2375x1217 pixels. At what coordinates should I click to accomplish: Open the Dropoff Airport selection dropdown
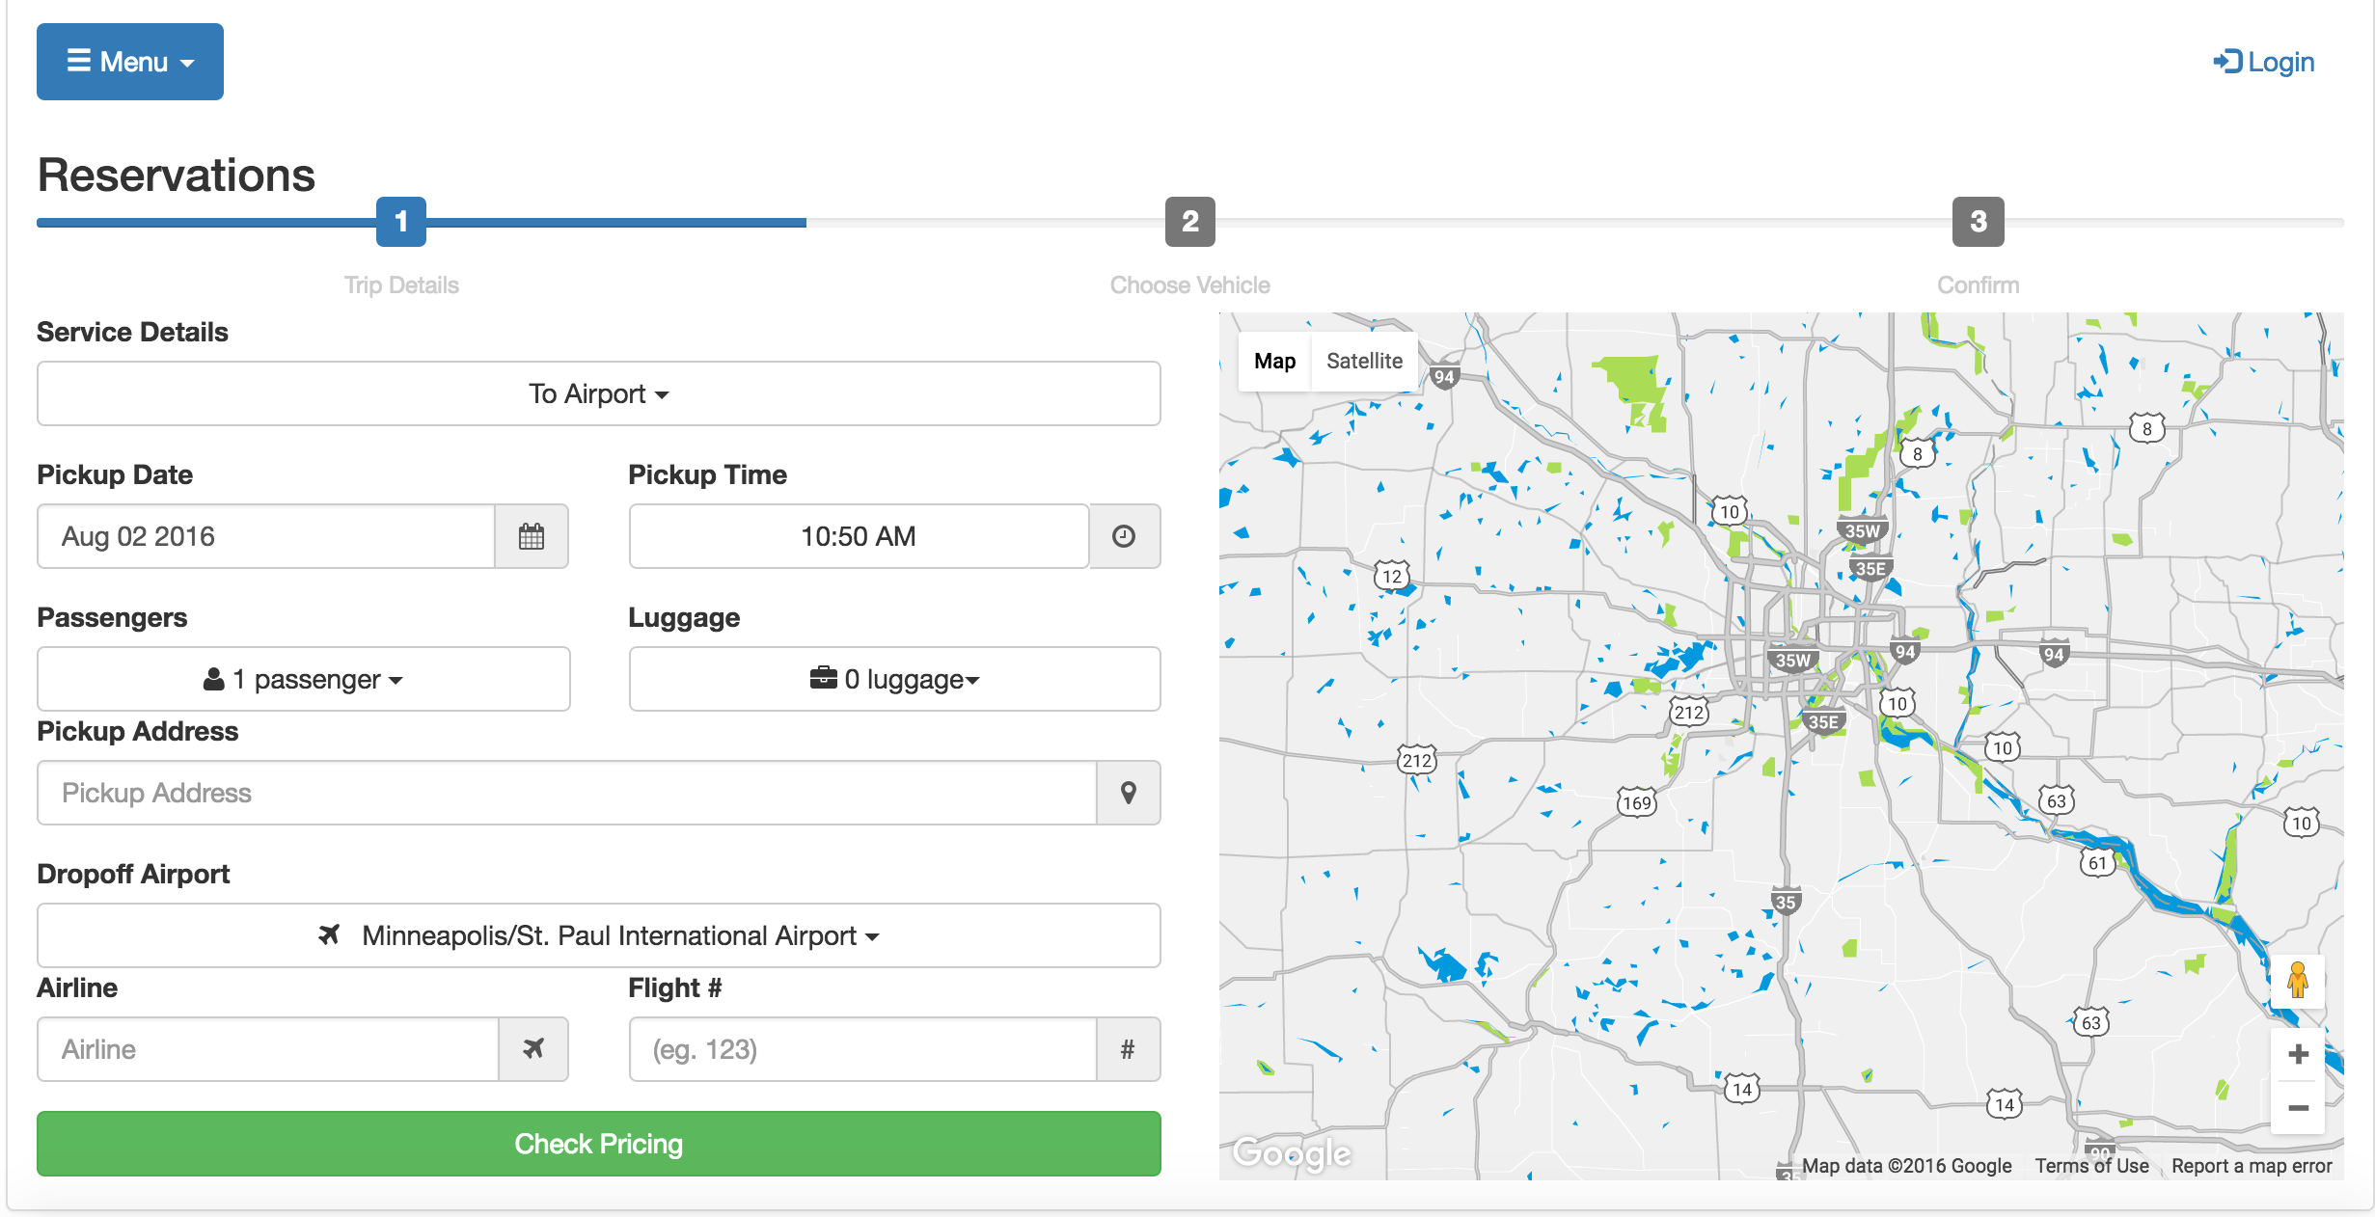[598, 935]
